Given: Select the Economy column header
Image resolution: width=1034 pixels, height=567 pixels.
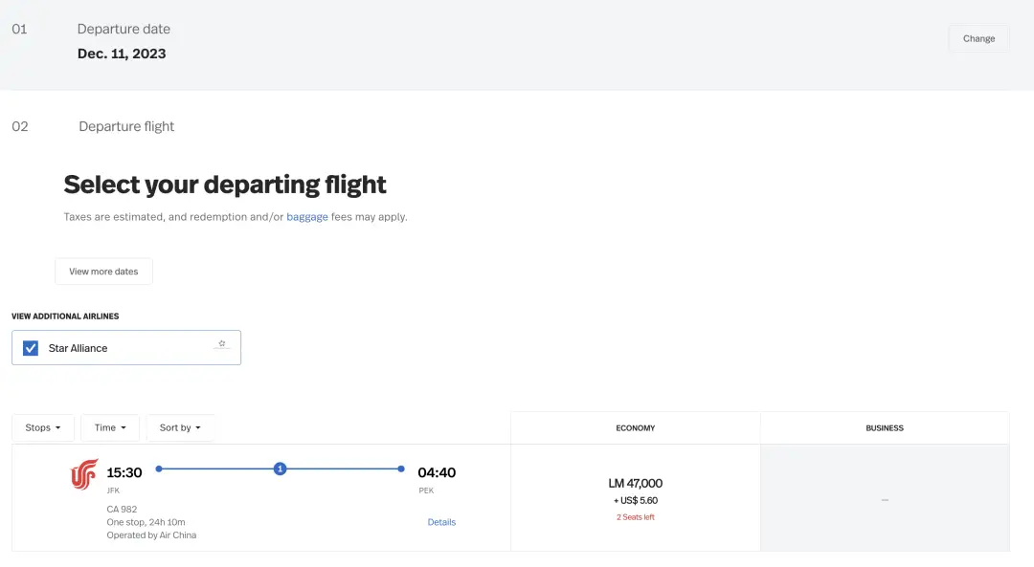Looking at the screenshot, I should pyautogui.click(x=636, y=428).
